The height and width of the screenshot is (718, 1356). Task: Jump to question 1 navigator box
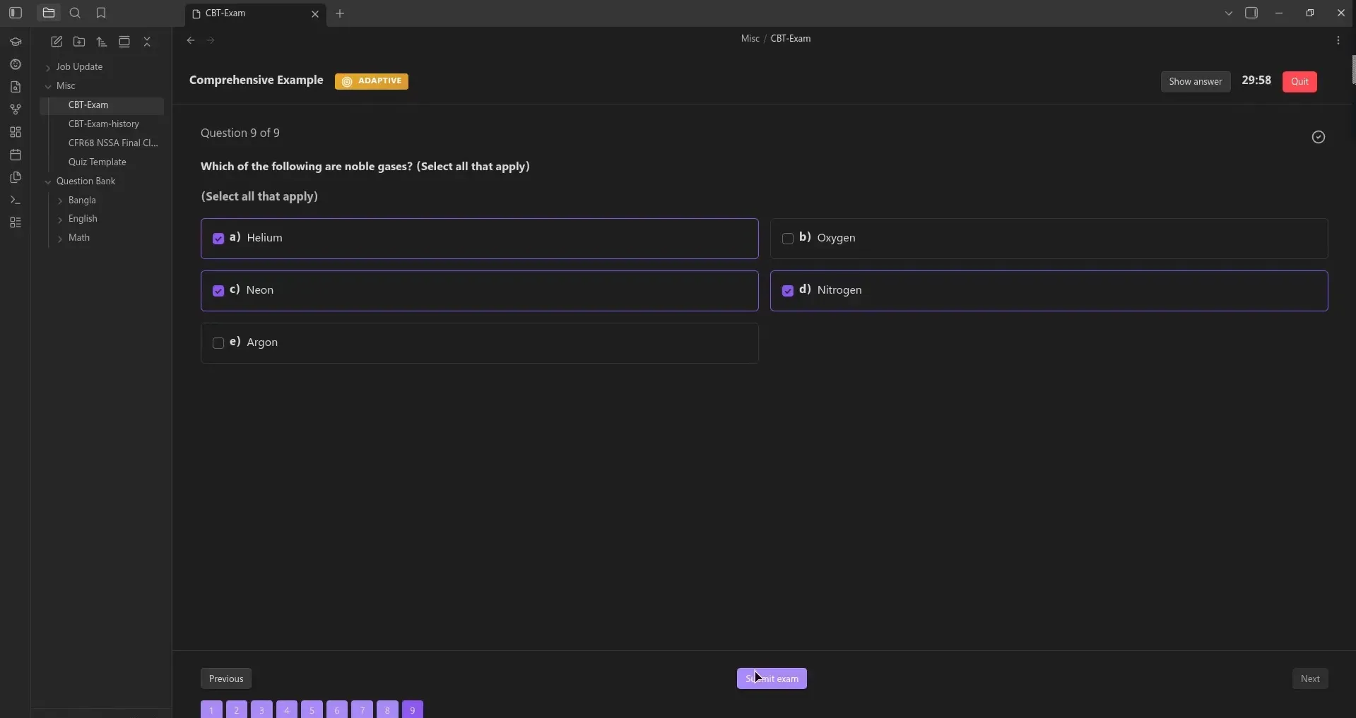tap(211, 710)
